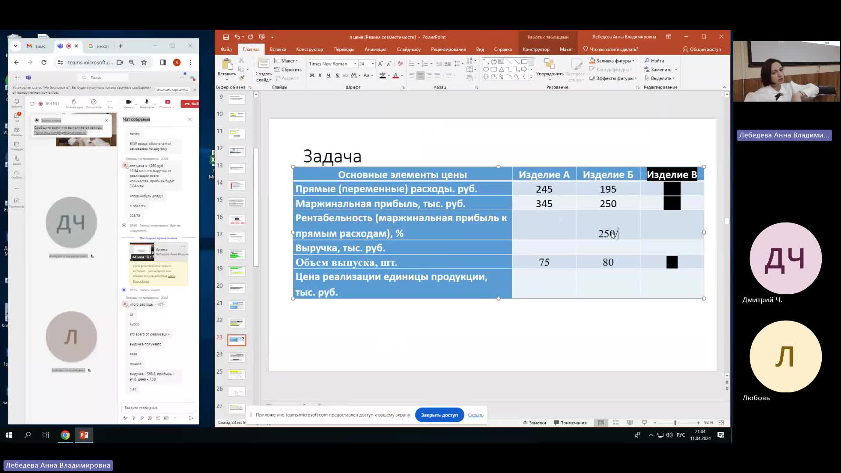Toggle Bold (Ж) formatting

312,76
